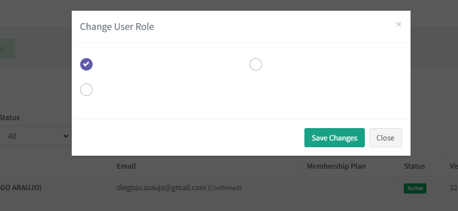458x211 pixels.
Task: Sort by the Email column header
Action: (x=126, y=166)
